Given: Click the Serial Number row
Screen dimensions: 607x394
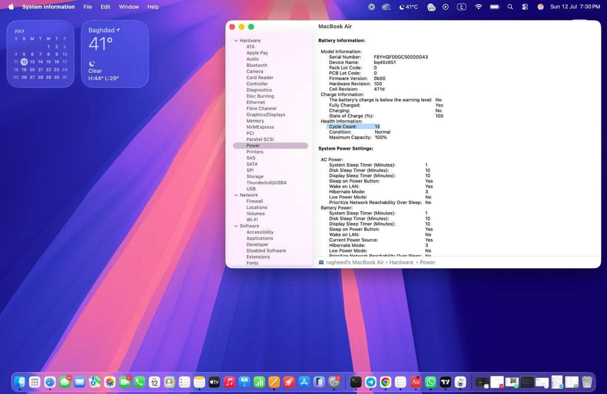Looking at the screenshot, I should point(378,57).
